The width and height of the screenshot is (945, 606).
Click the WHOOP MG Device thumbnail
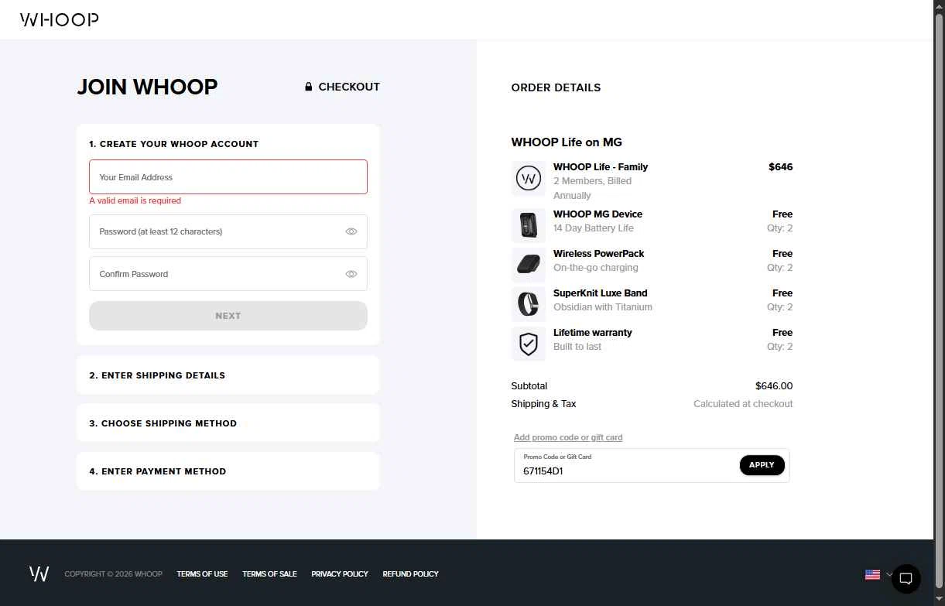(529, 226)
